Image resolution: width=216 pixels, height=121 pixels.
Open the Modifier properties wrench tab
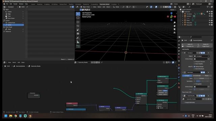click(179, 68)
